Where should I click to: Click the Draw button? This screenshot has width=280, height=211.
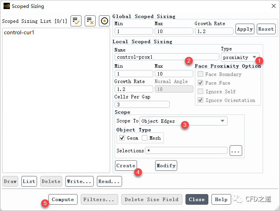(10, 181)
